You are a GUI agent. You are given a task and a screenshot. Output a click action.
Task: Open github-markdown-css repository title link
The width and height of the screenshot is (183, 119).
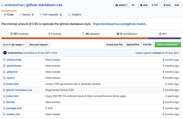pos(44,5)
